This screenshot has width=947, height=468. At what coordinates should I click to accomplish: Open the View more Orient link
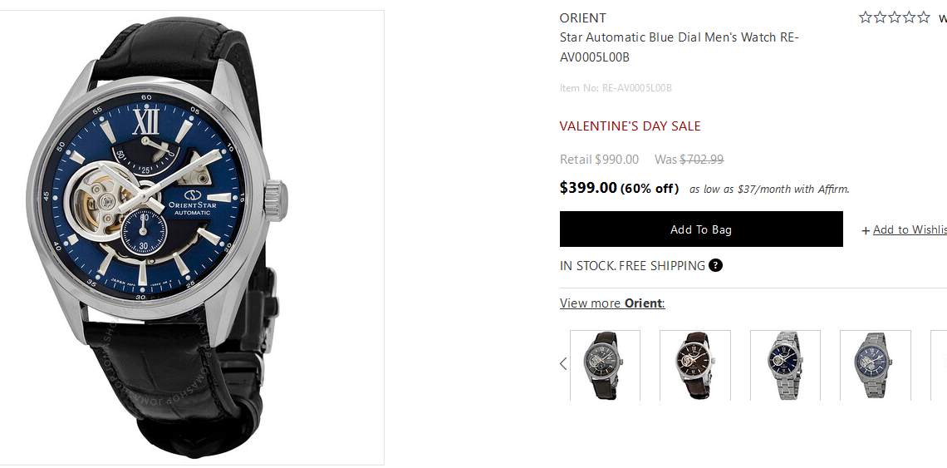point(612,303)
